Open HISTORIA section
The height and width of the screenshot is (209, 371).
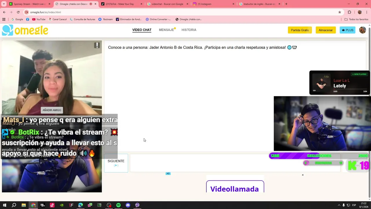coord(189,30)
